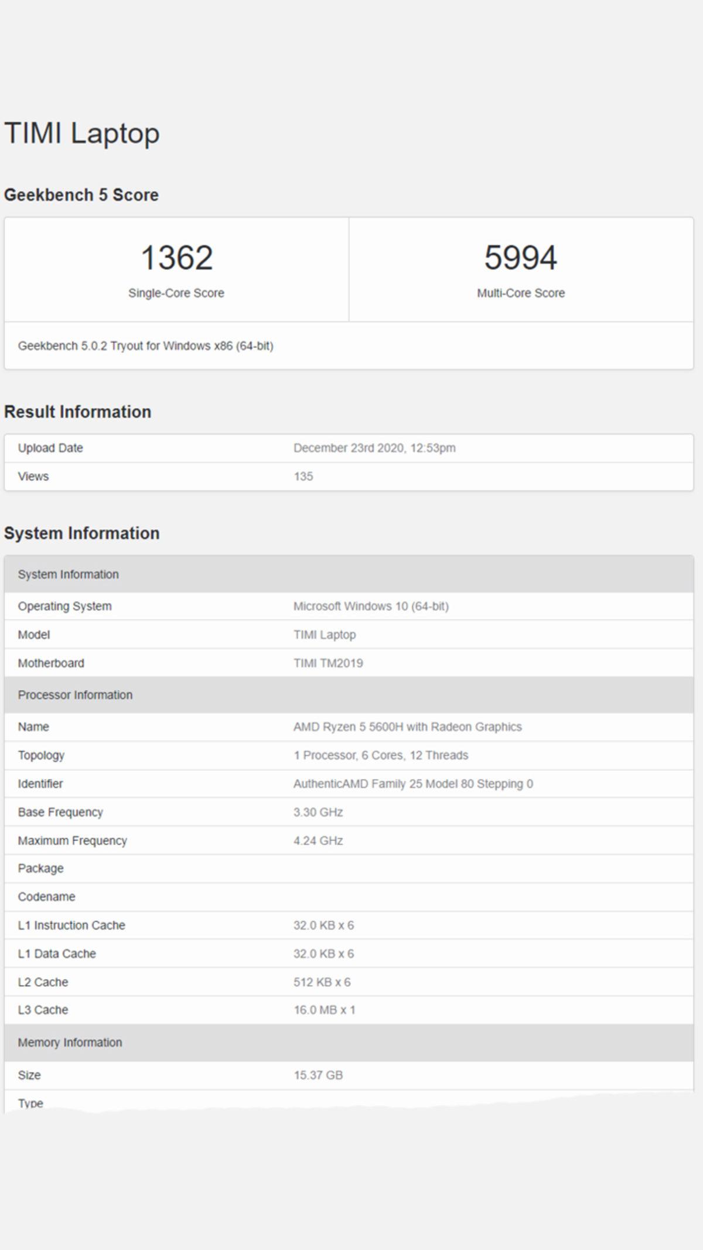Screen dimensions: 703x1250
Task: Click the Memory Information section header
Action: pos(349,1043)
